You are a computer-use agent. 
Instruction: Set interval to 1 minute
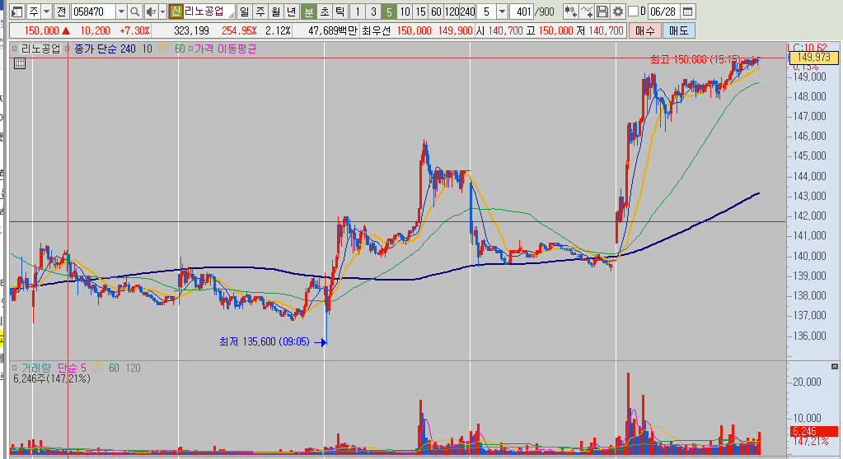[357, 12]
